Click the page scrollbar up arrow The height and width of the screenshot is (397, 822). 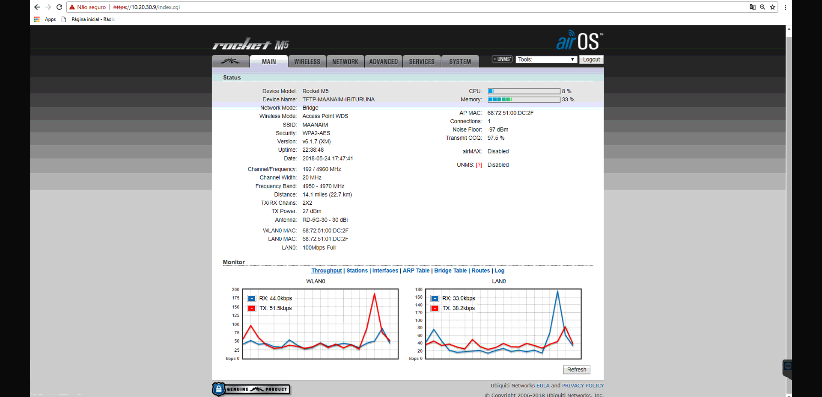coord(789,29)
